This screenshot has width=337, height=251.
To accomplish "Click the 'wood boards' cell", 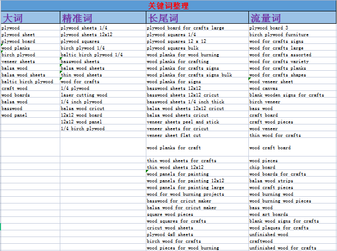I will coord(30,95).
